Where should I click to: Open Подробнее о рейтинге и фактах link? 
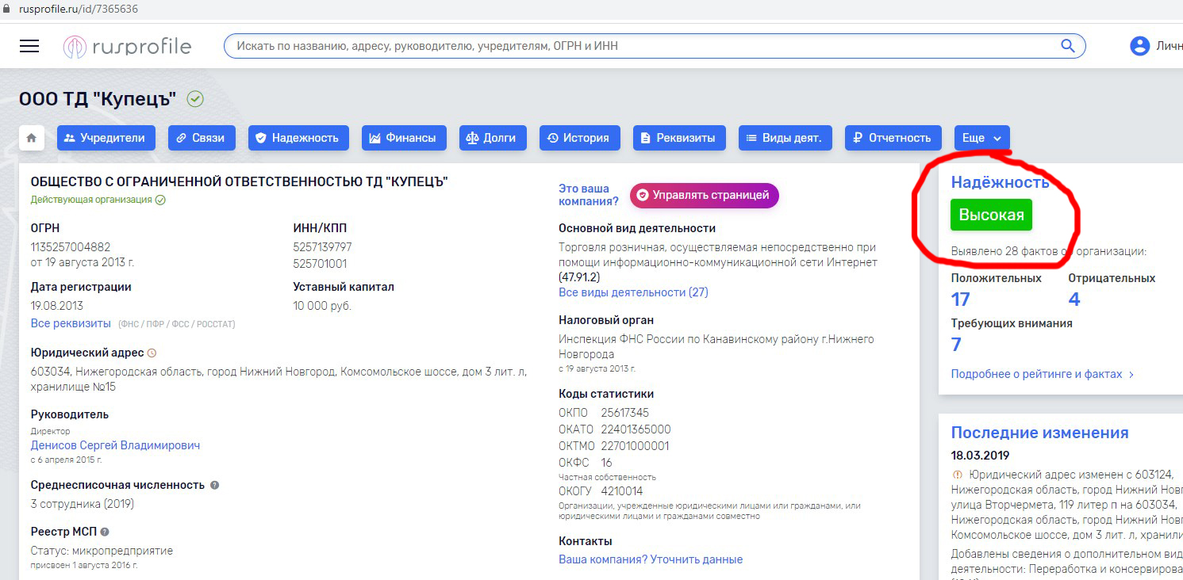click(x=1043, y=374)
